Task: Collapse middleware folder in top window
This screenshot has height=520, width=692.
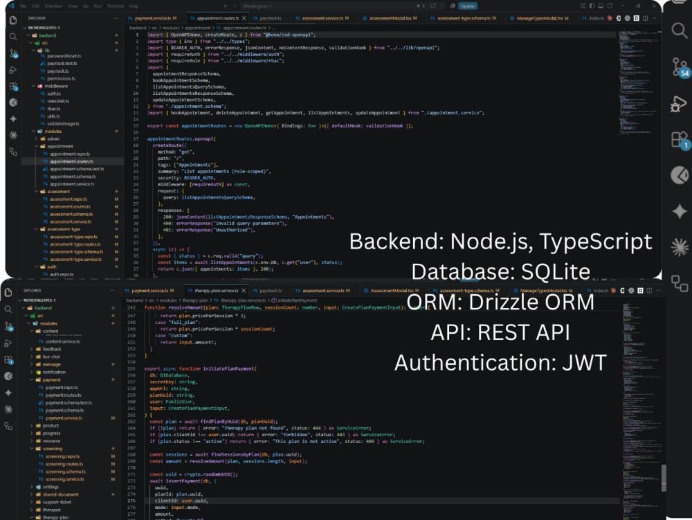Action: click(33, 86)
